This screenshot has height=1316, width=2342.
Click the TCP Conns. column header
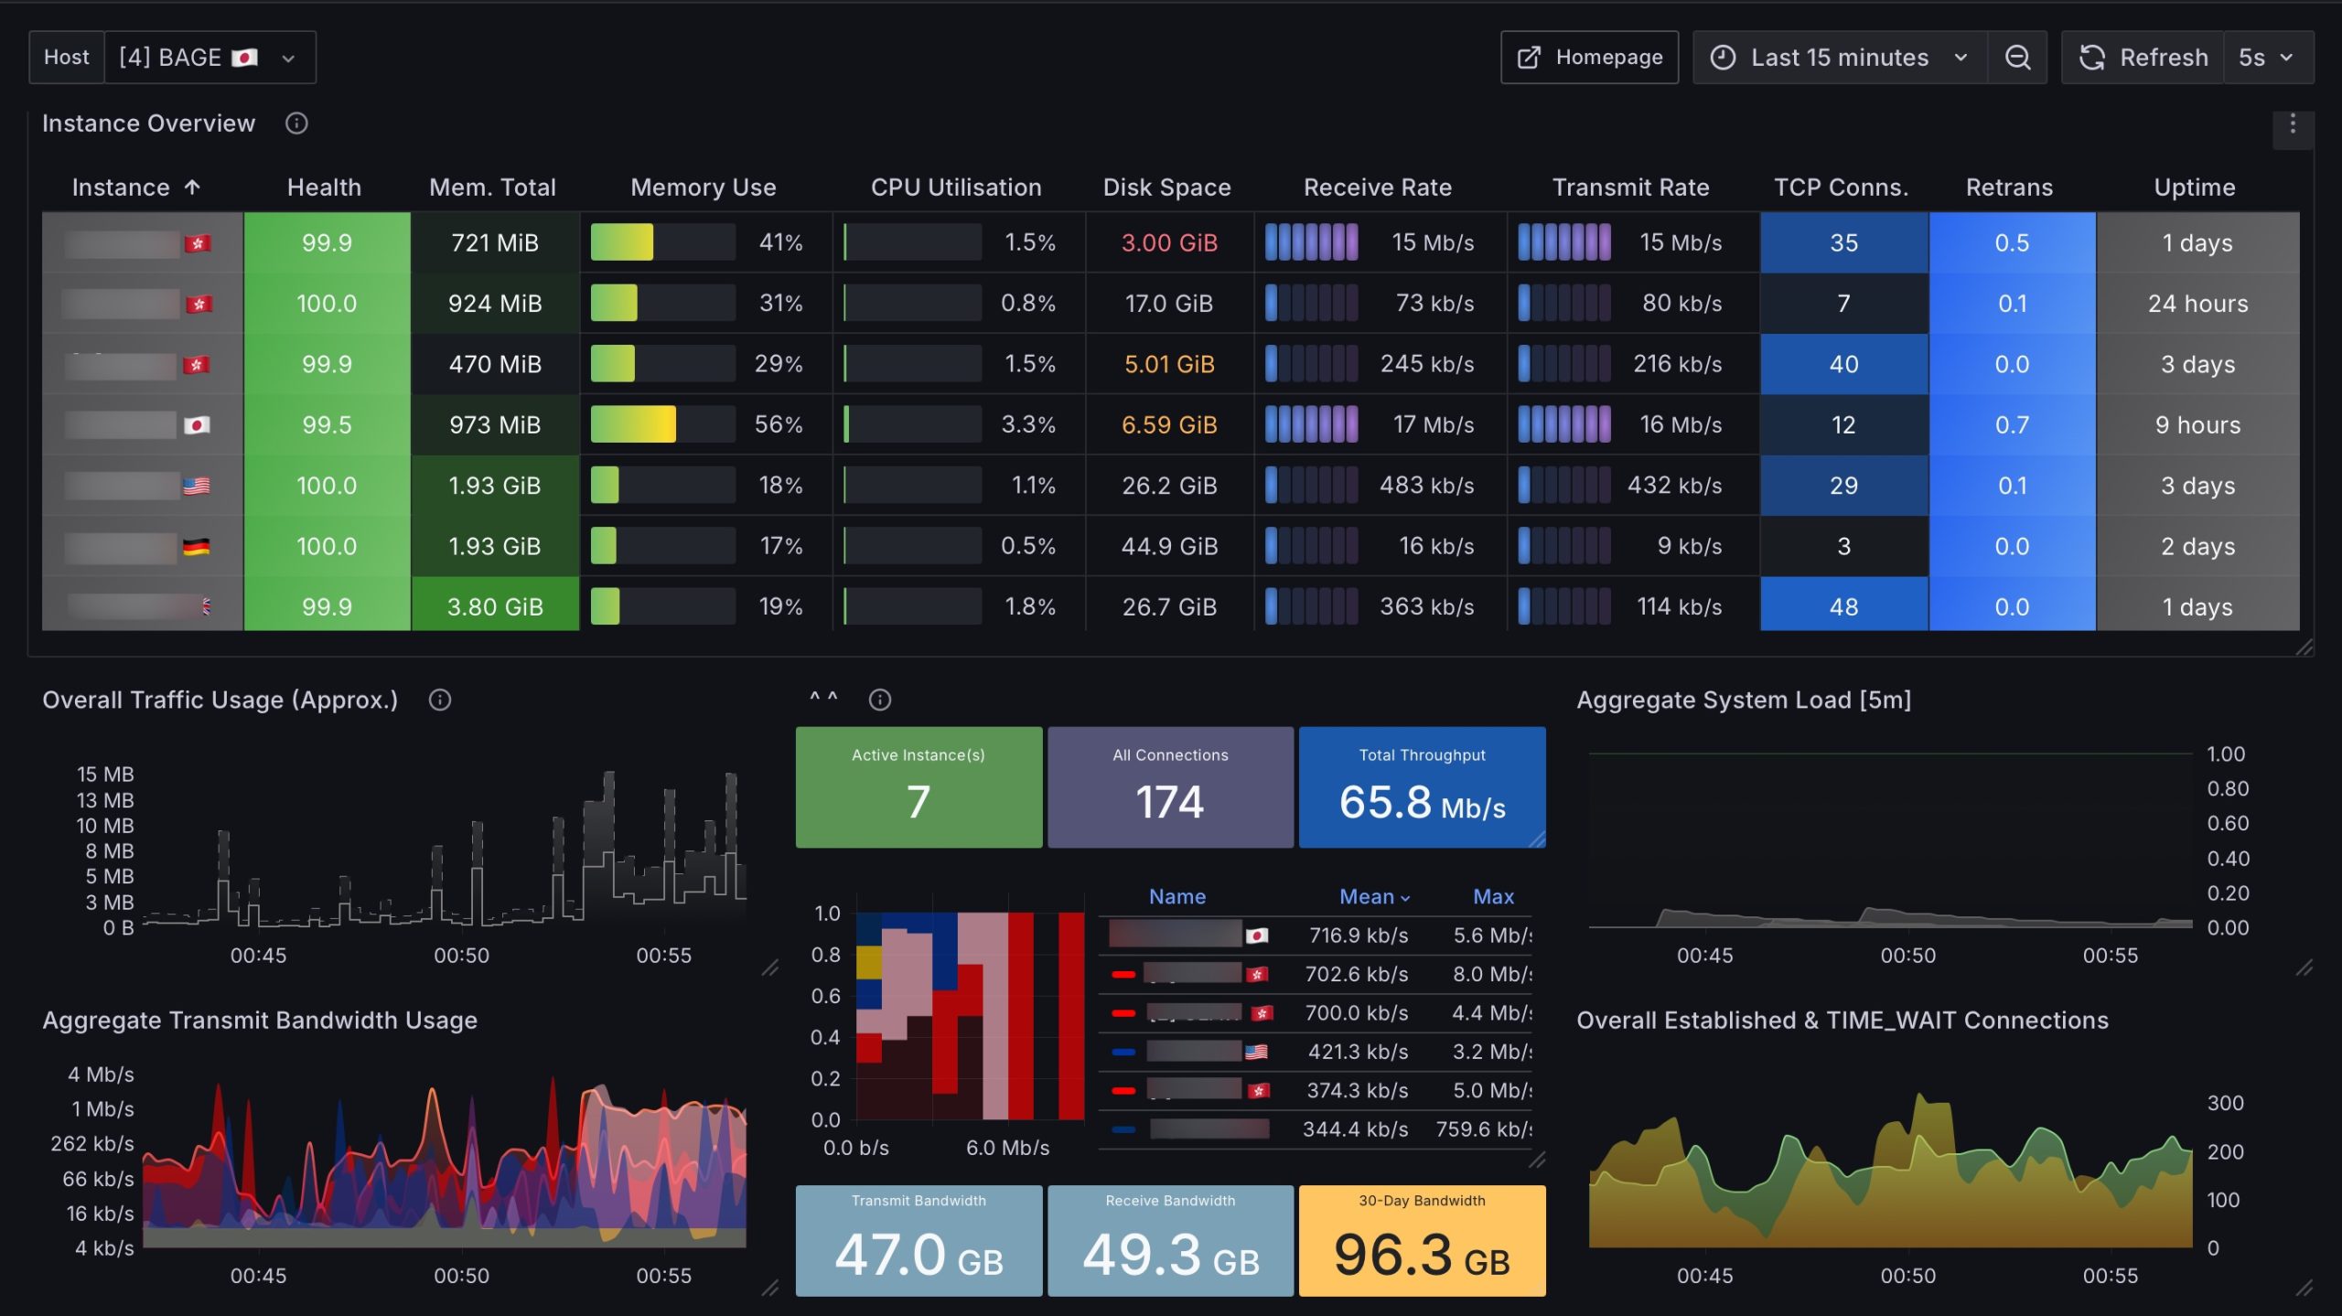coord(1842,187)
